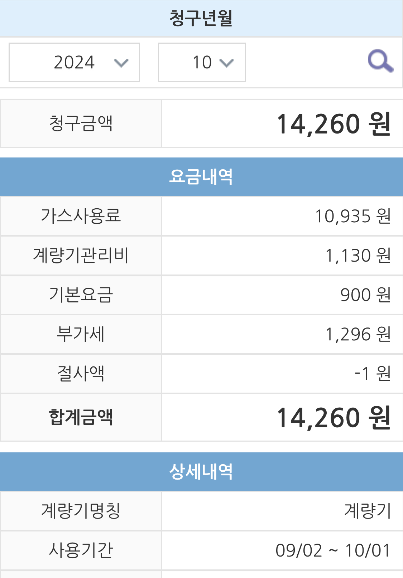Click the 10,935 원 gas usage amount

[x=352, y=216]
